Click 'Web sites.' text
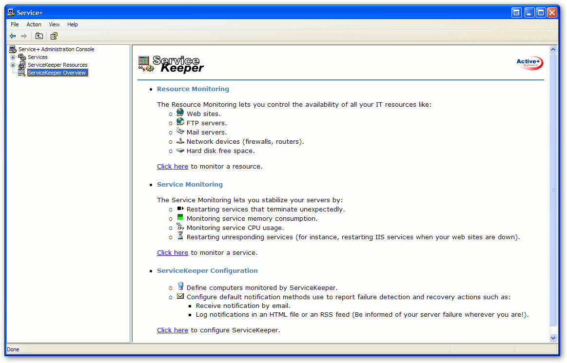 point(204,114)
